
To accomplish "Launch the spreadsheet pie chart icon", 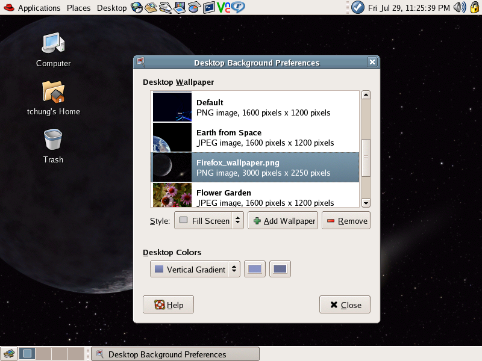I will click(x=194, y=7).
